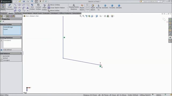Select Point1@Origin in Selected Entities
This screenshot has height=96, width=172.
point(8,27)
